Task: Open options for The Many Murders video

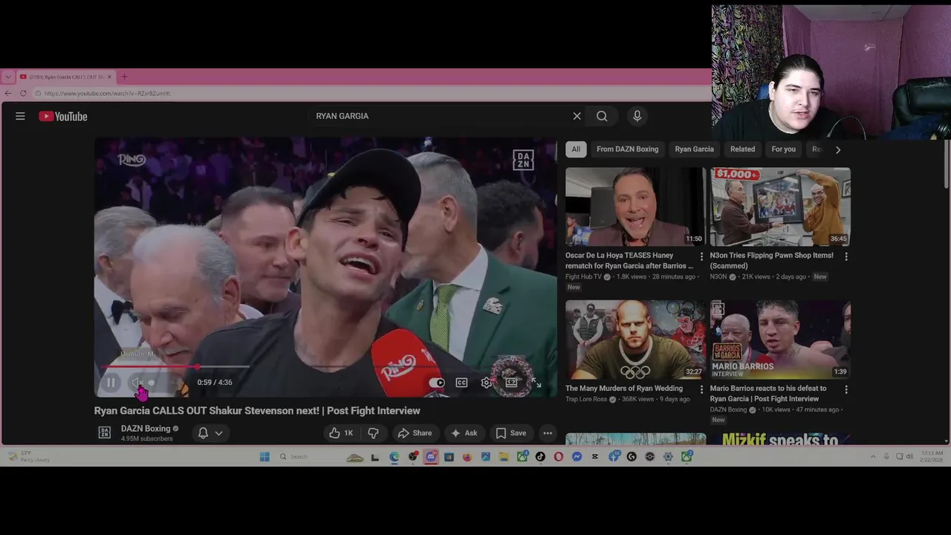Action: 701,389
